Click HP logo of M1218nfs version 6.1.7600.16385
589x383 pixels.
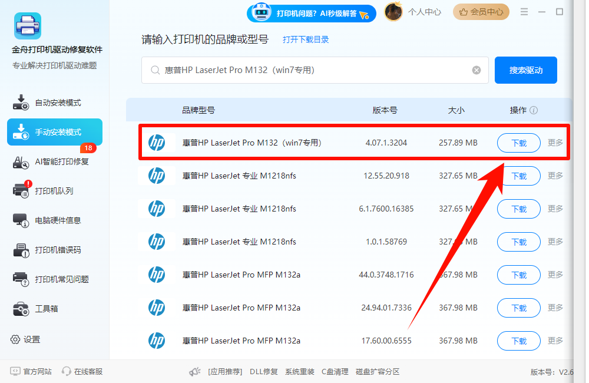(157, 209)
